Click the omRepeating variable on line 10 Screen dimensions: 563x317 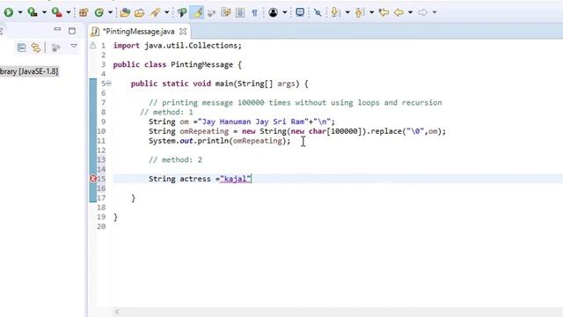(x=204, y=131)
